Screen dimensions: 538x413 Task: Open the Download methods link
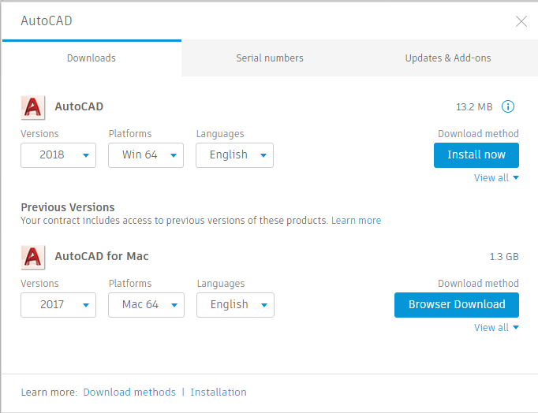(x=129, y=392)
